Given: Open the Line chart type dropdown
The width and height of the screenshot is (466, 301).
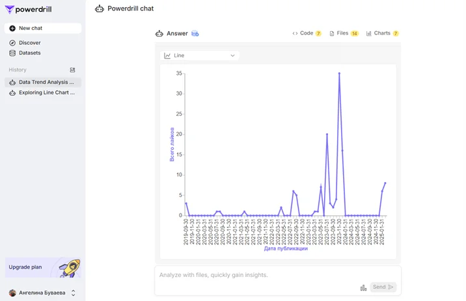Looking at the screenshot, I should [x=200, y=56].
